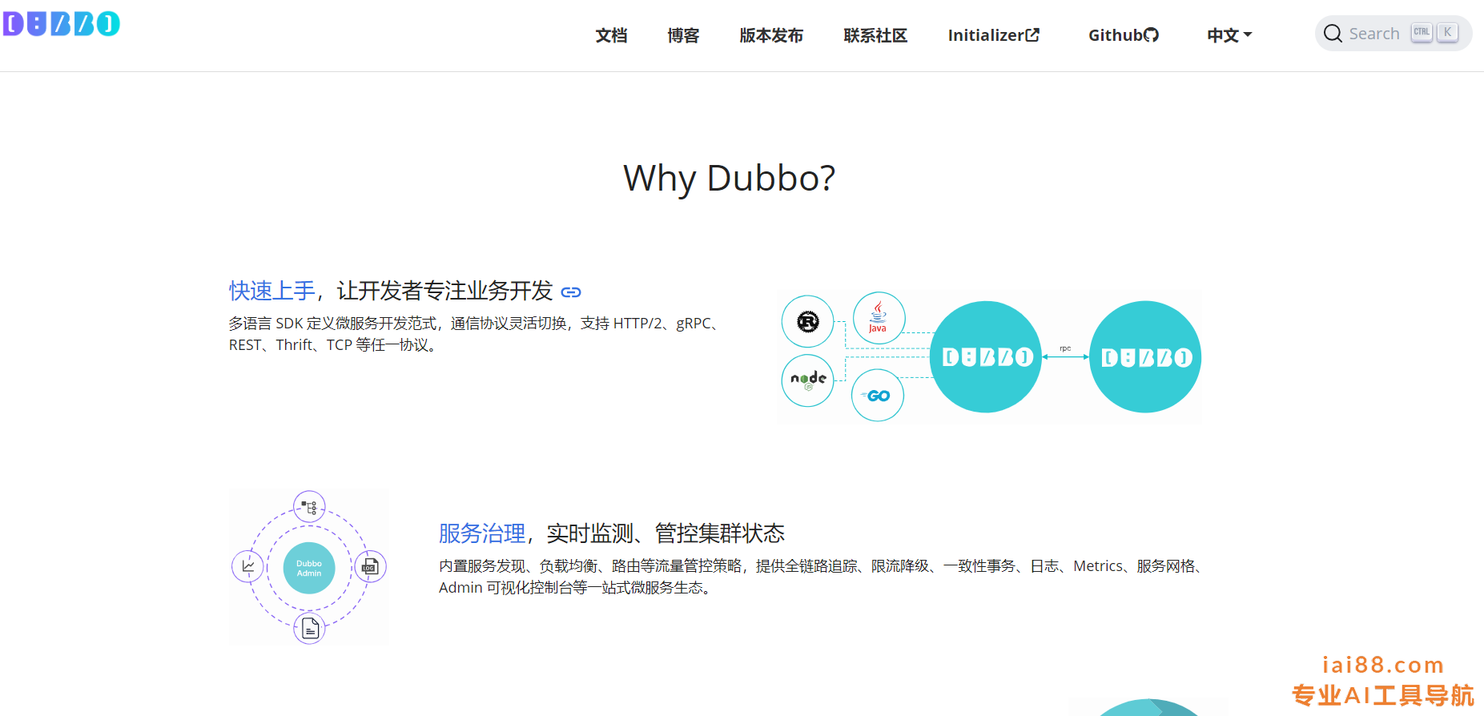This screenshot has height=716, width=1484.
Task: Click the search magnifier icon
Action: (x=1333, y=34)
